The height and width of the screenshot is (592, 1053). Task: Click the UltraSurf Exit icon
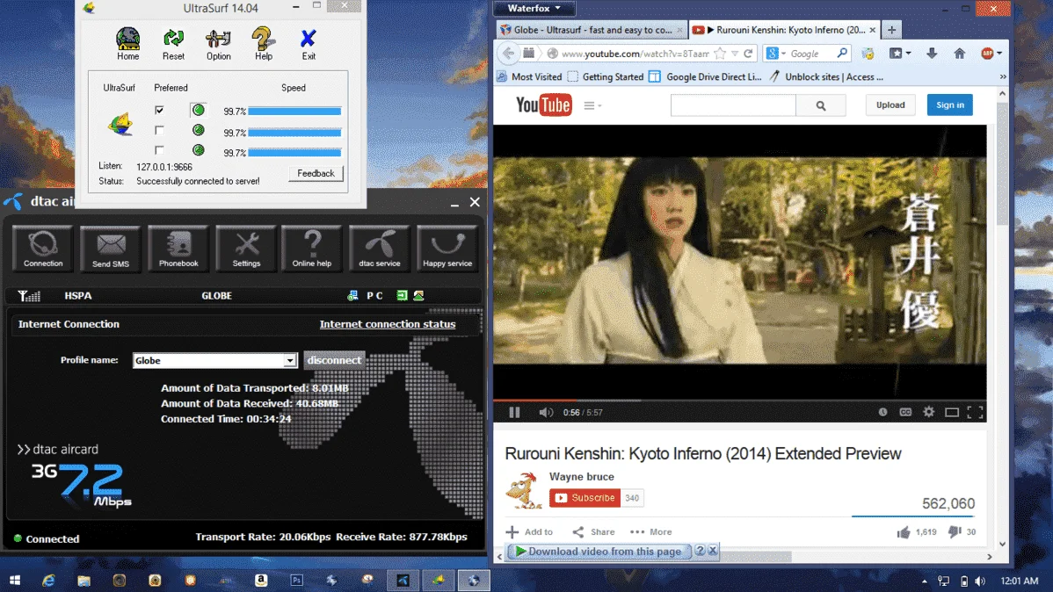point(309,44)
